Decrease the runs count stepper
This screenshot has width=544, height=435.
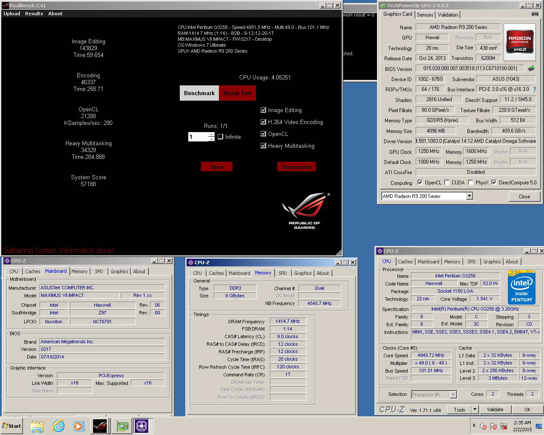pyautogui.click(x=211, y=139)
